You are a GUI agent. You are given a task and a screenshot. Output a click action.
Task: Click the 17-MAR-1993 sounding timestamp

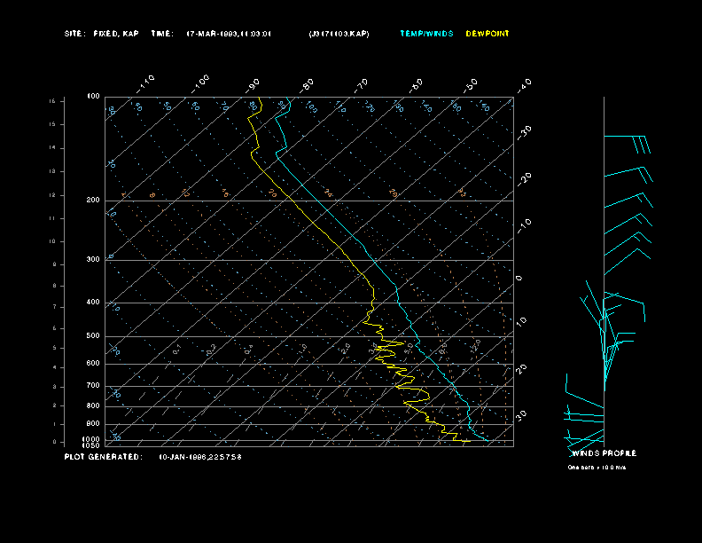[229, 34]
